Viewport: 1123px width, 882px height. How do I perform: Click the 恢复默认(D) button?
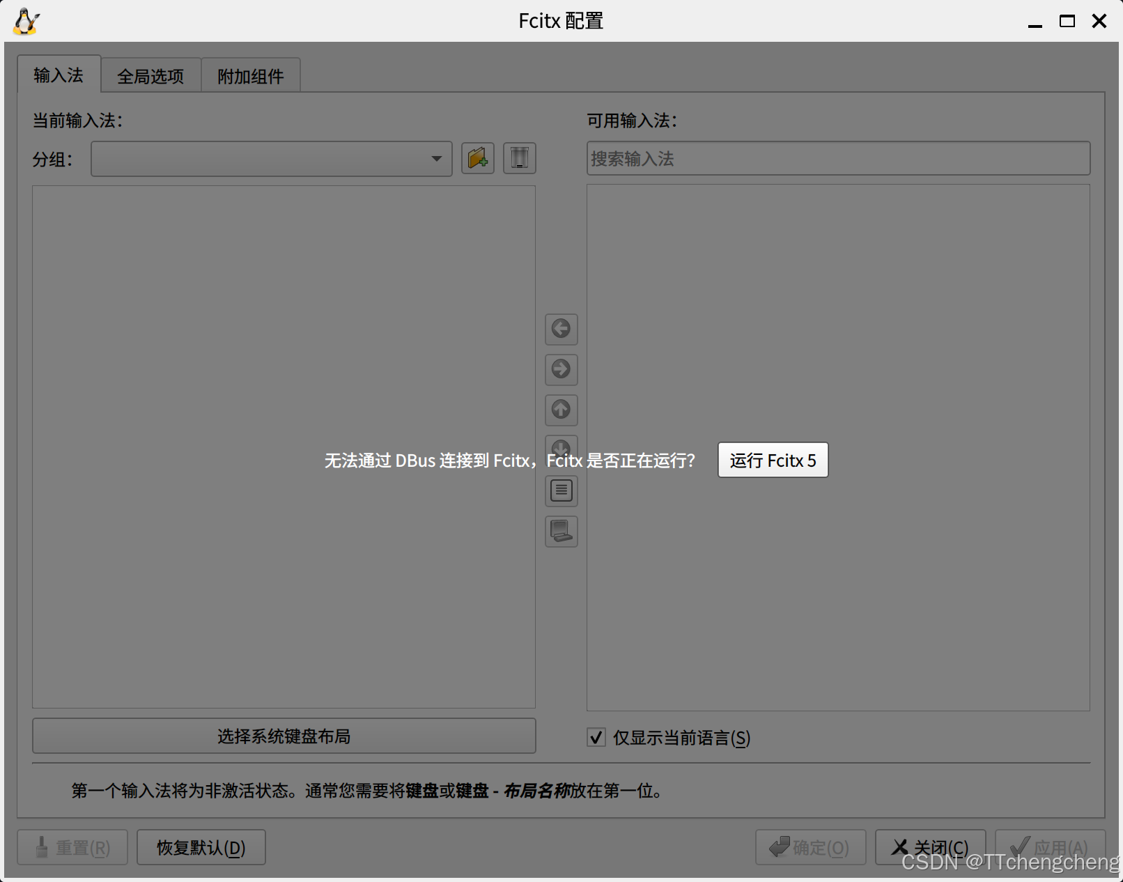click(x=201, y=847)
